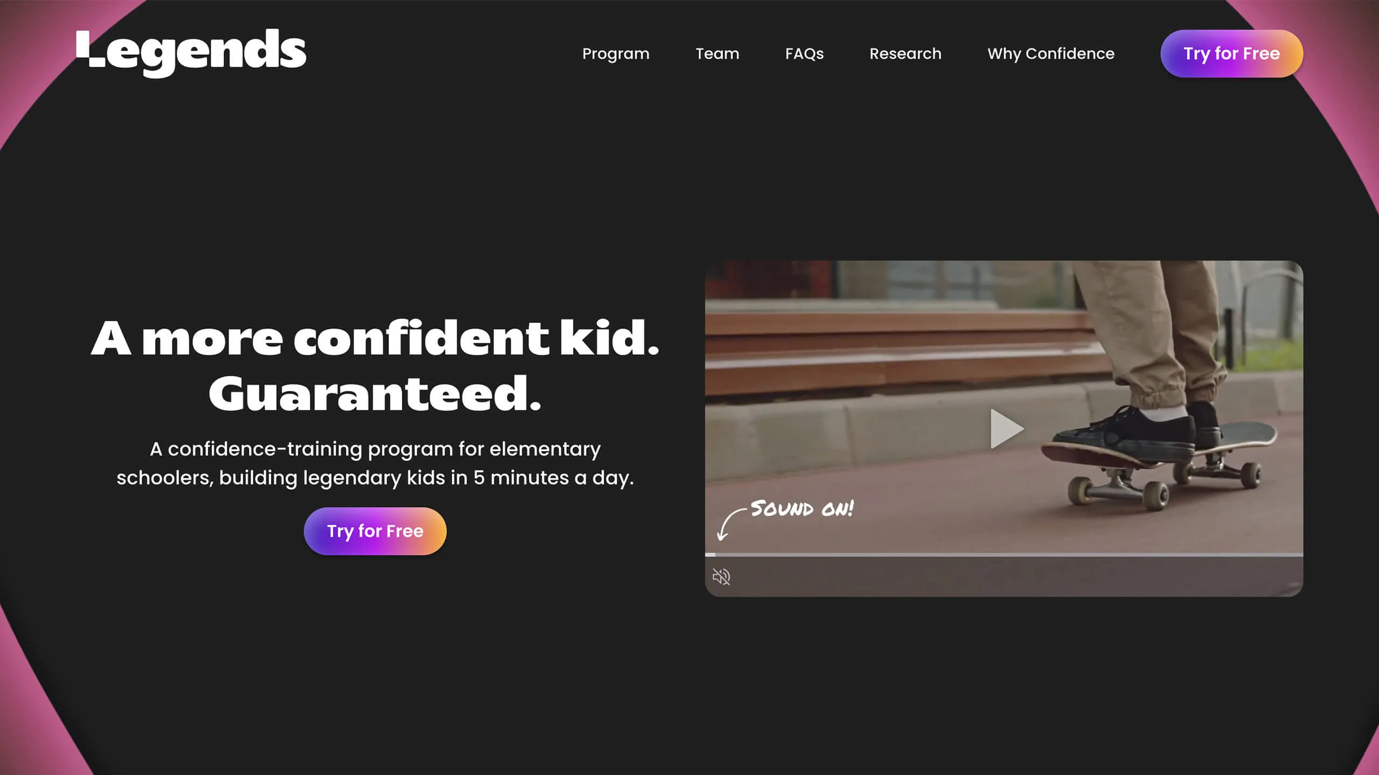Open the FAQs link

point(804,54)
